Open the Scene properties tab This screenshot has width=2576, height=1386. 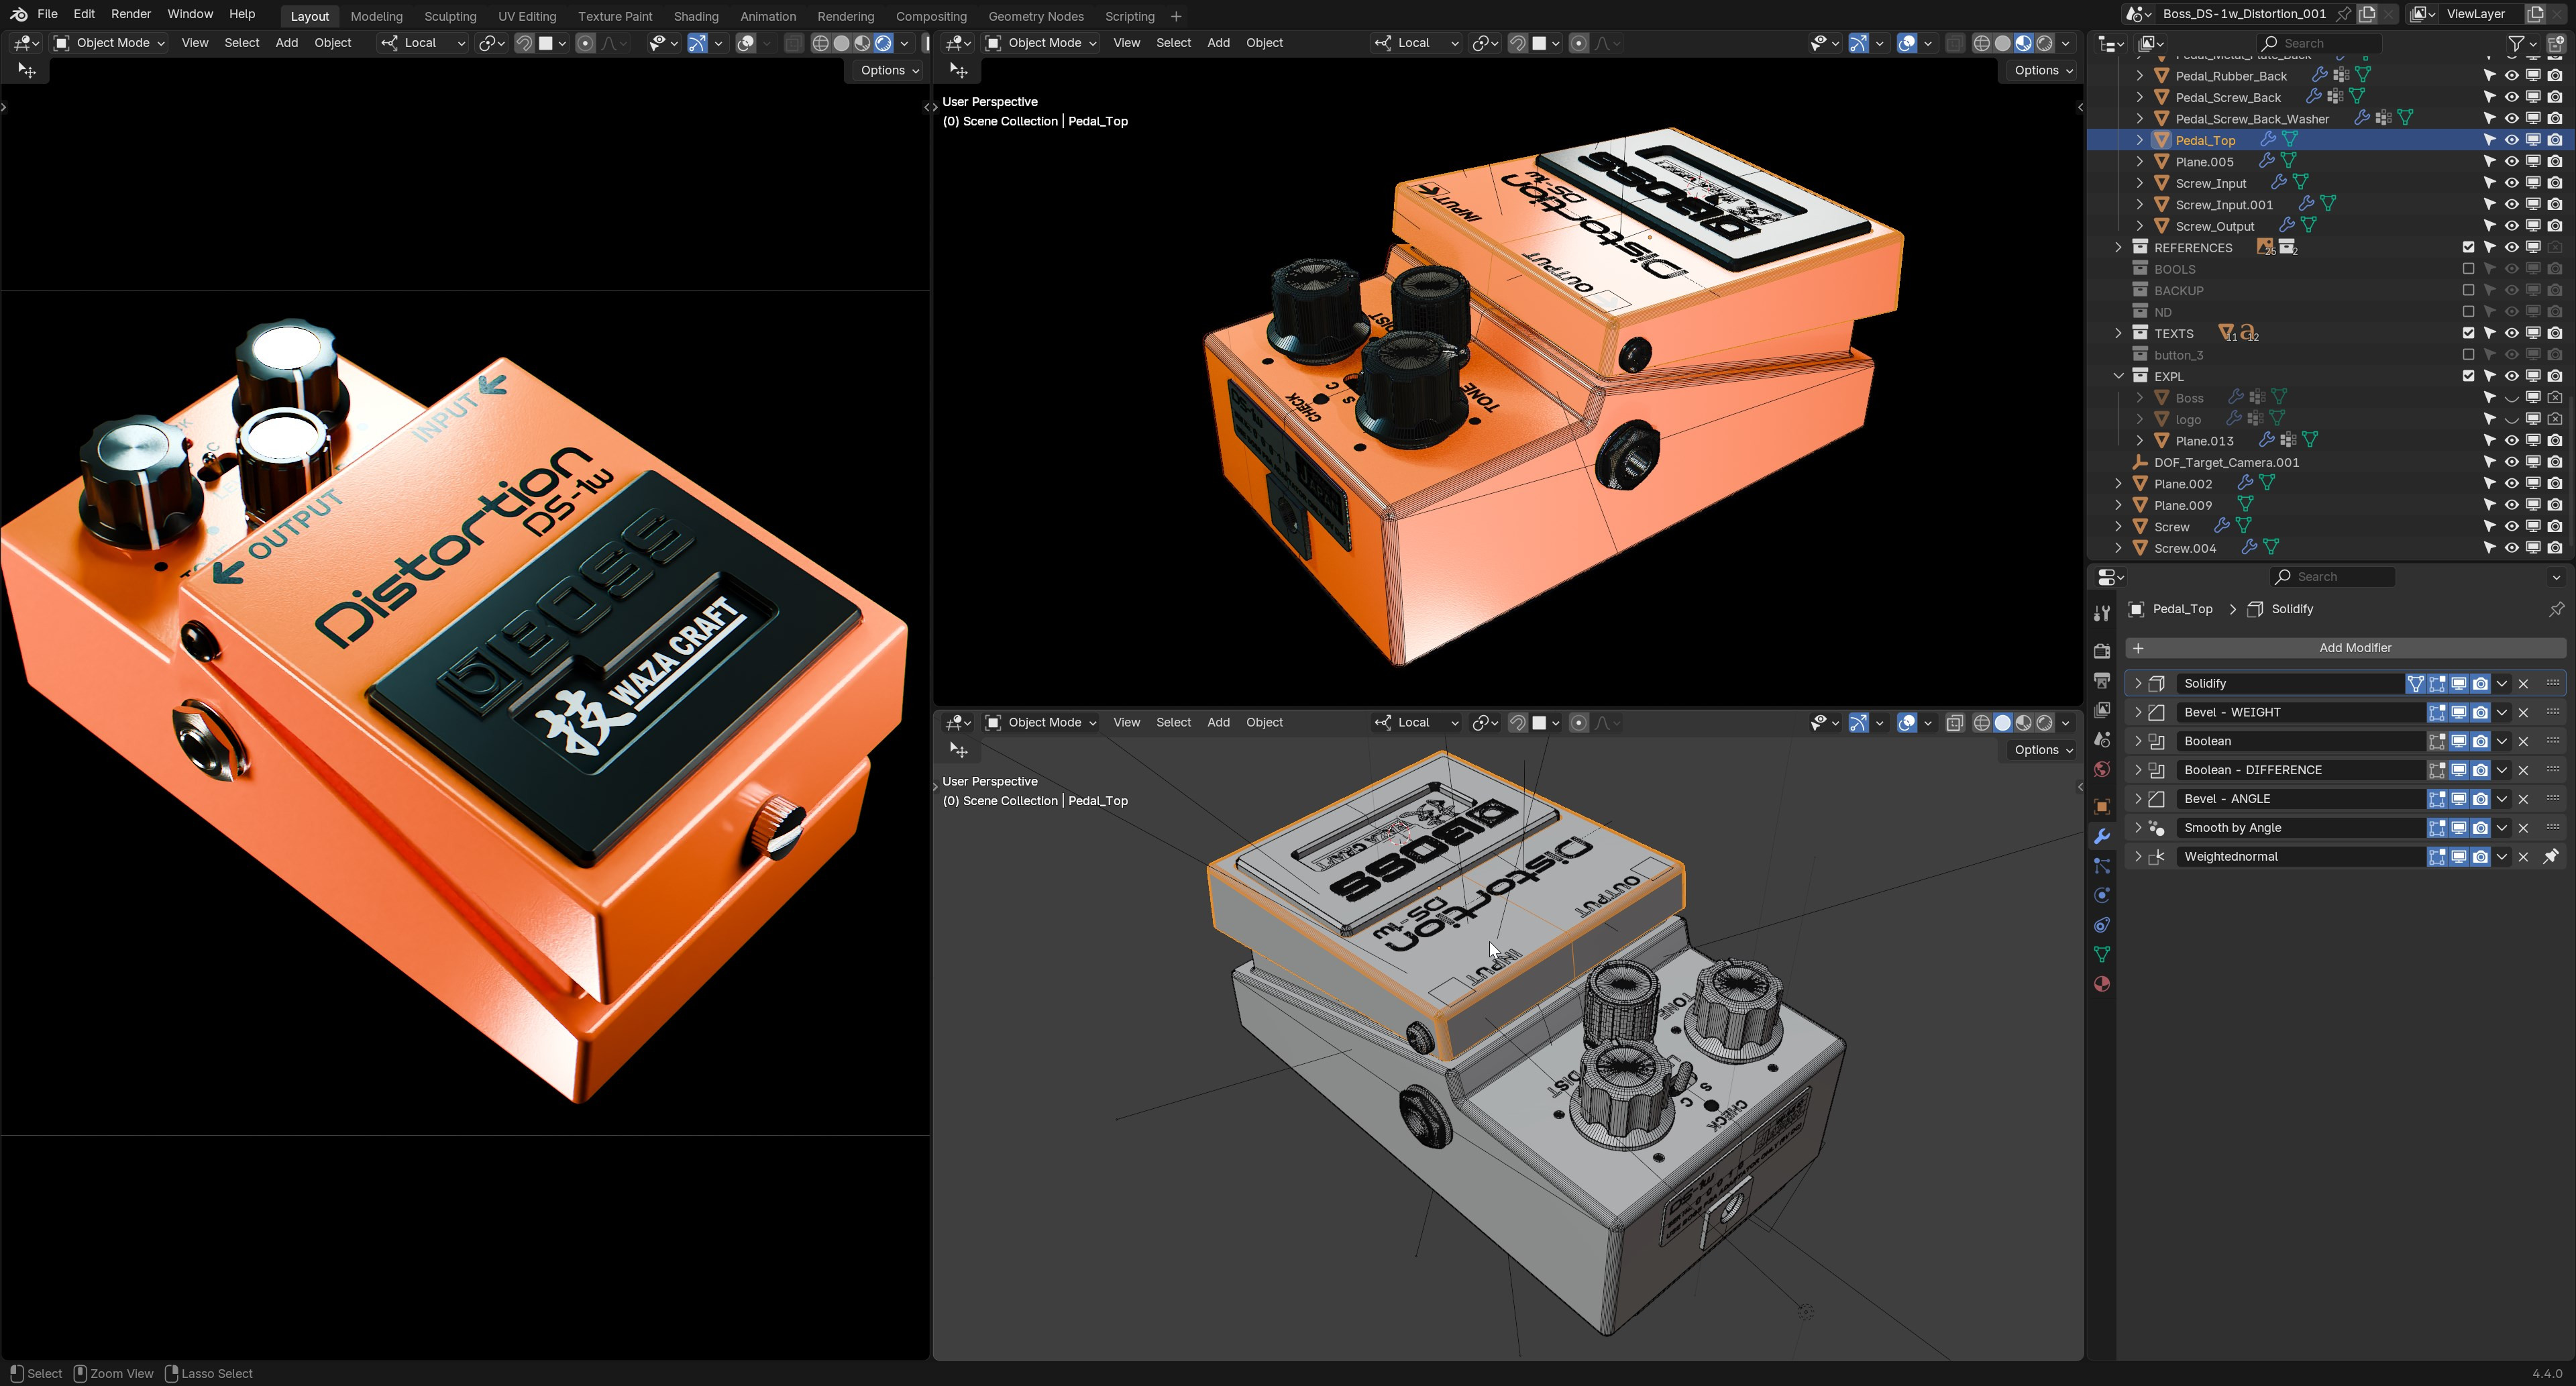click(x=2102, y=740)
